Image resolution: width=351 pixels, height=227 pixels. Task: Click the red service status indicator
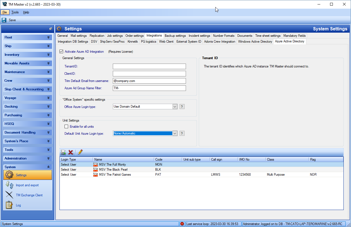tap(182, 224)
